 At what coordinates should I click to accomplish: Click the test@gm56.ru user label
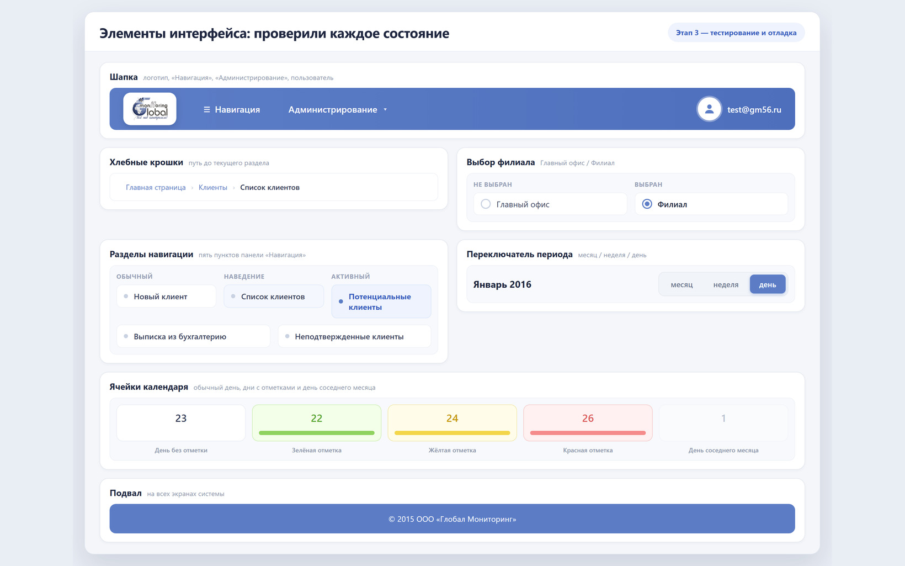point(754,109)
